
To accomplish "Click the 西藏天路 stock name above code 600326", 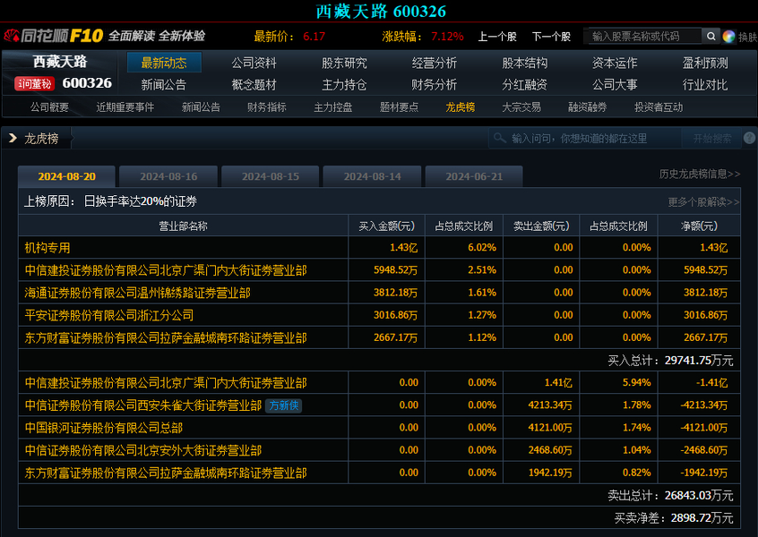I will coord(60,62).
